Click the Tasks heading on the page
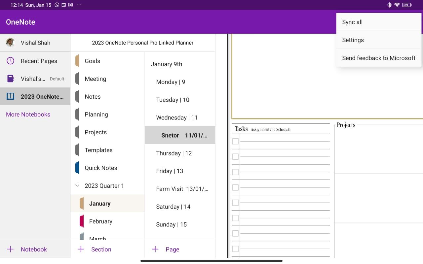This screenshot has height=264, width=423. coord(241,129)
